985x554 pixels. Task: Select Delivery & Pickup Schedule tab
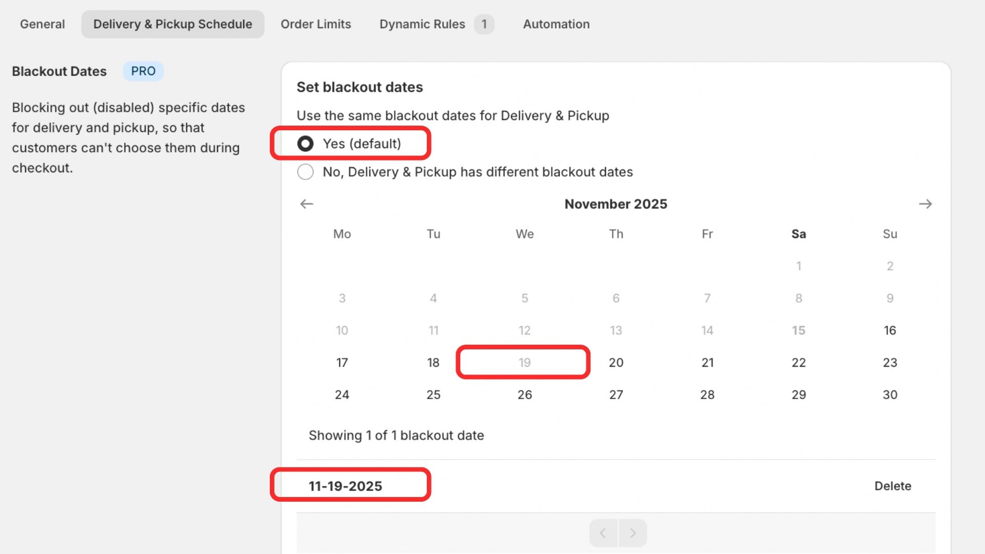(x=172, y=24)
